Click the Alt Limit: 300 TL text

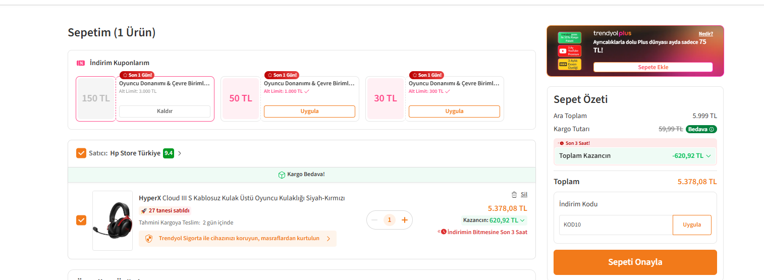click(426, 91)
